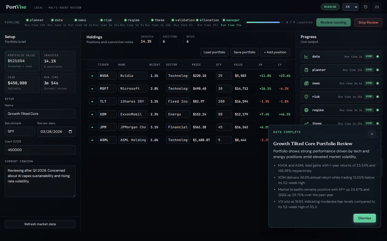
Task: Edit the portfolio Name field
Action: [40, 114]
